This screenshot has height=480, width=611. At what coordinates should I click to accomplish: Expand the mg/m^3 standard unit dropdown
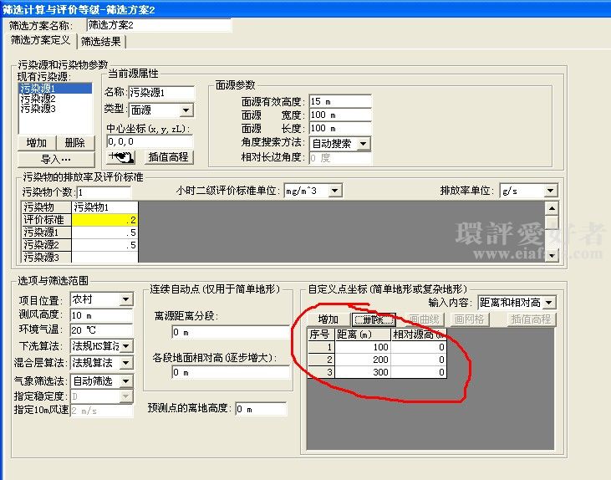pyautogui.click(x=334, y=191)
